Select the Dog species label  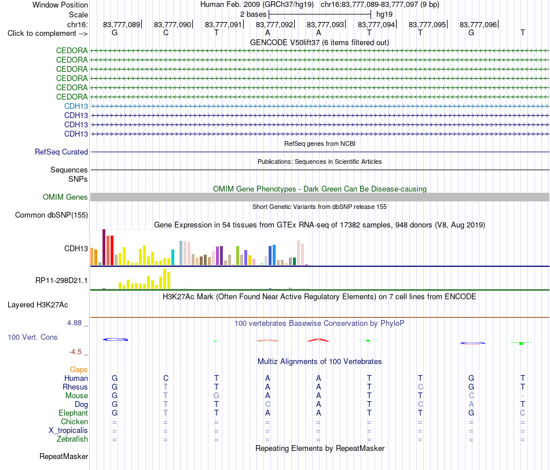pyautogui.click(x=81, y=405)
